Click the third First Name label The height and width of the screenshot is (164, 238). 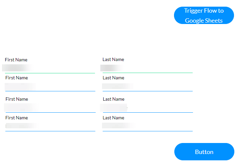17,99
